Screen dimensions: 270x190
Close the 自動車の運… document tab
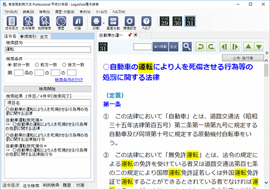(x=135, y=35)
